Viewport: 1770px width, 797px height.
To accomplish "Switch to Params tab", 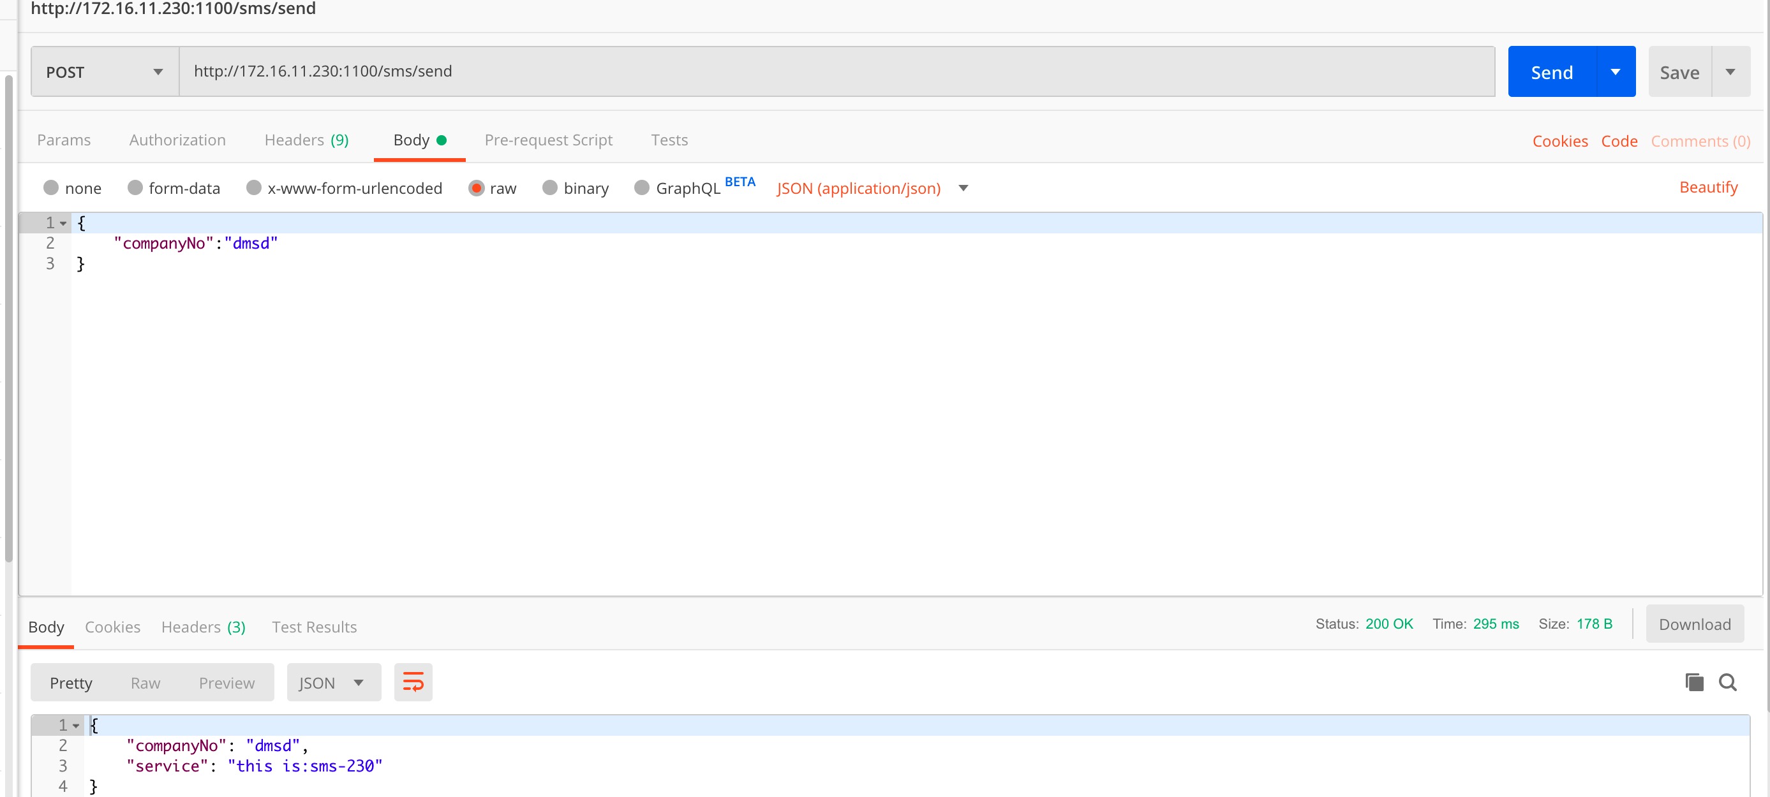I will click(x=64, y=140).
